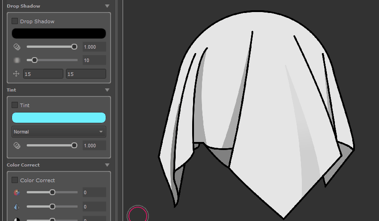Click the first Drop Shadow offset field
Image resolution: width=379 pixels, height=221 pixels.
[43, 74]
